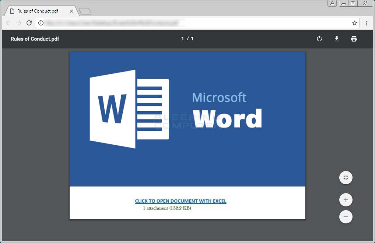Click the fit to page button
The image size is (375, 243).
(x=346, y=178)
